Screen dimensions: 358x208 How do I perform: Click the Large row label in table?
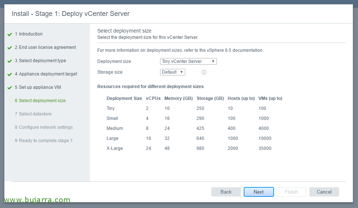pos(112,138)
